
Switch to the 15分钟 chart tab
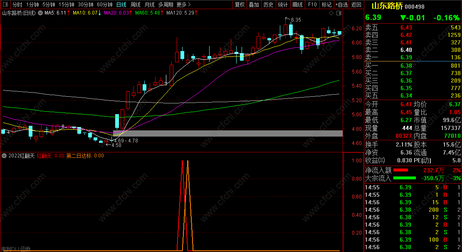(x=66, y=5)
